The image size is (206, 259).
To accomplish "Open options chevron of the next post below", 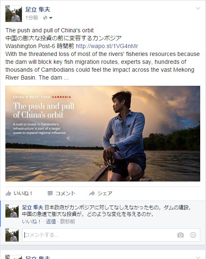I will coord(198,257).
